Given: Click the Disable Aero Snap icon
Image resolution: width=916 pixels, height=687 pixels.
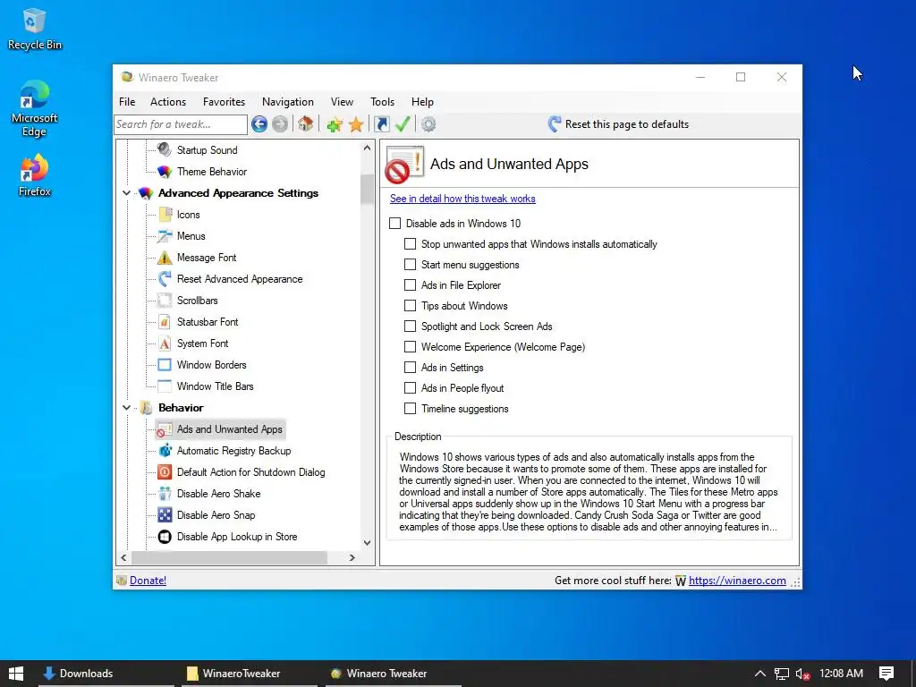Looking at the screenshot, I should point(165,514).
